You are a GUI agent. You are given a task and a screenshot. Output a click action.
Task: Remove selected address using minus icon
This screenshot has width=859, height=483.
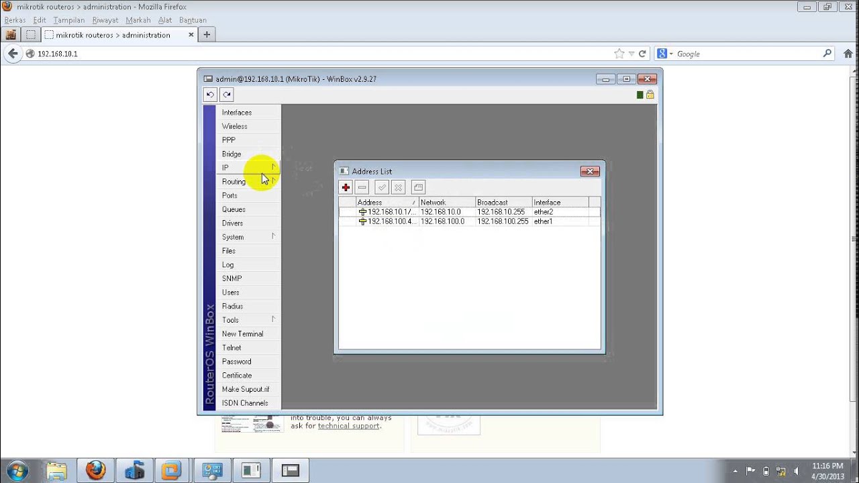click(362, 188)
